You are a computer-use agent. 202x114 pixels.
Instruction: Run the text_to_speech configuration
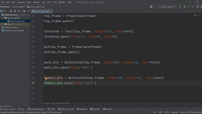[180, 7]
